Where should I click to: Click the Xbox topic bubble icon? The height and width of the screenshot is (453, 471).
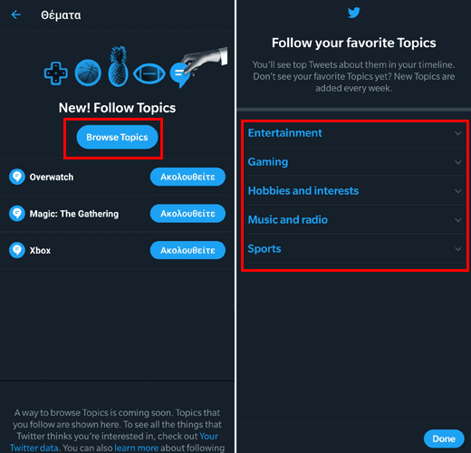click(17, 250)
